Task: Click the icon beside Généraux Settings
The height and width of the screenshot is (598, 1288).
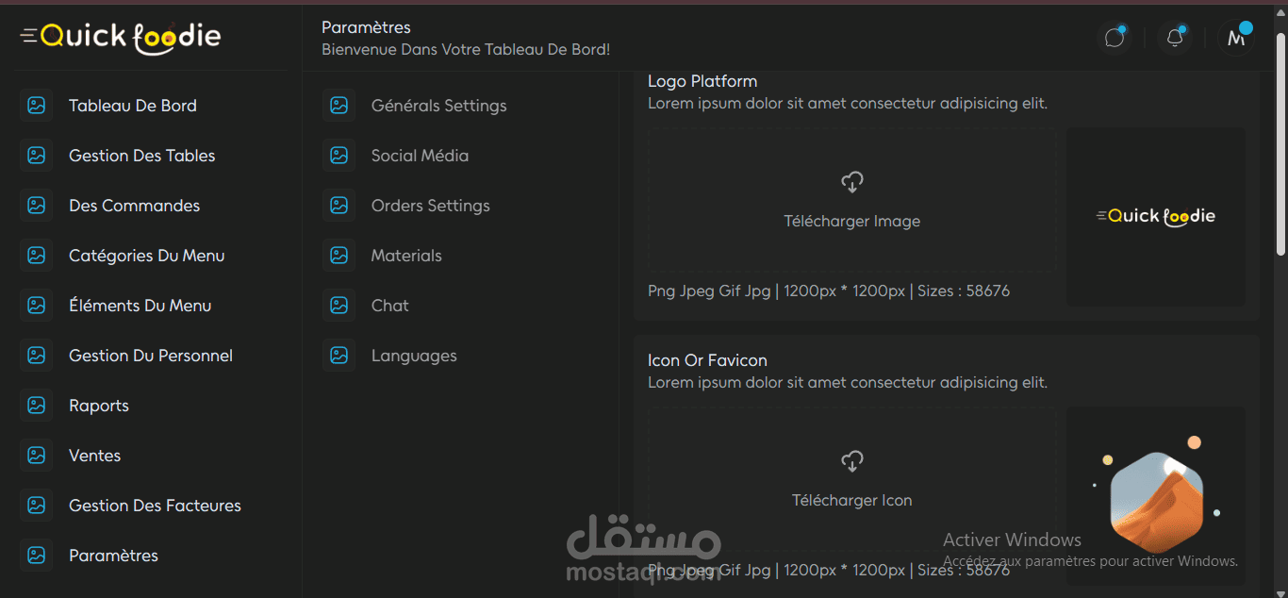Action: [x=339, y=106]
